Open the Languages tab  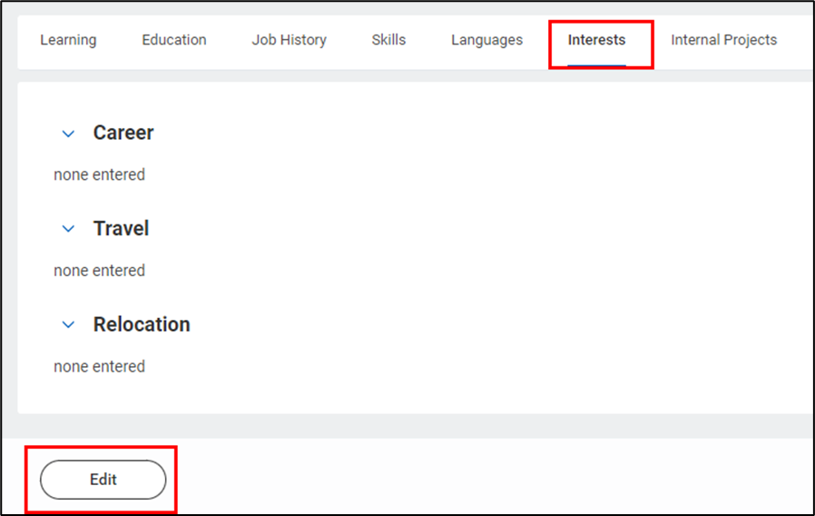click(486, 40)
